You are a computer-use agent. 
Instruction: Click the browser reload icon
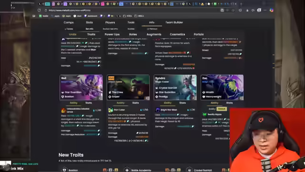click(39, 10)
